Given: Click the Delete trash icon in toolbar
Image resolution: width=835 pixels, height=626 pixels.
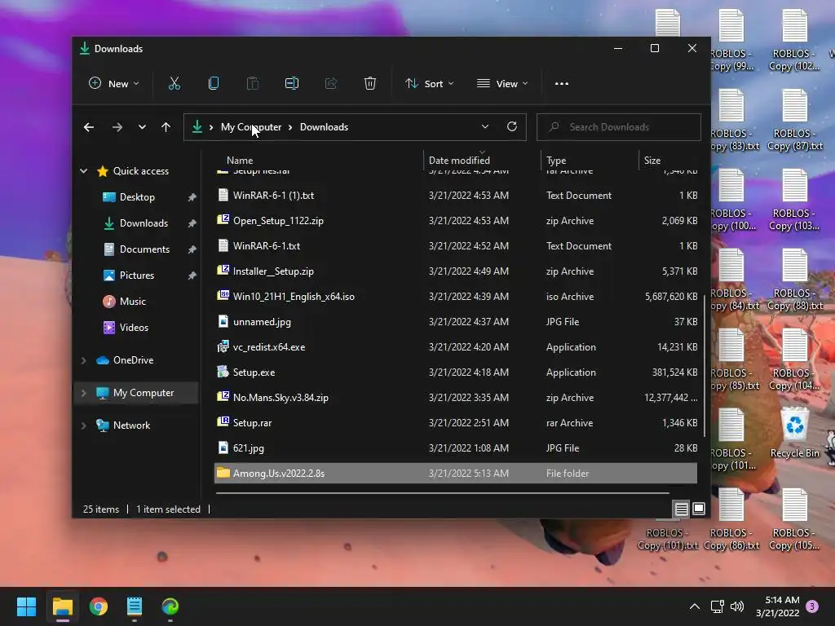Looking at the screenshot, I should pos(370,84).
